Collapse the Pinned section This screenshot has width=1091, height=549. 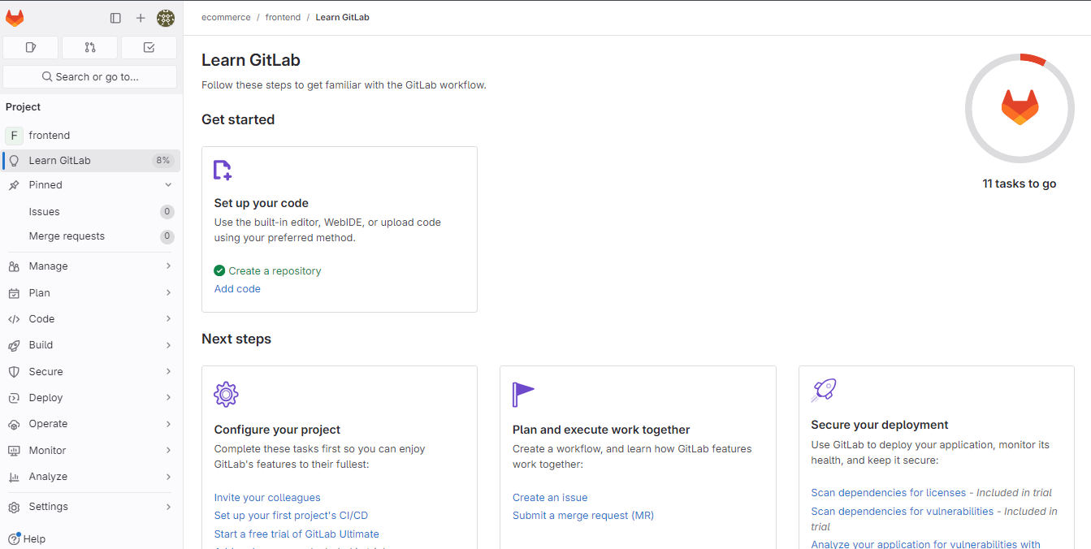168,185
